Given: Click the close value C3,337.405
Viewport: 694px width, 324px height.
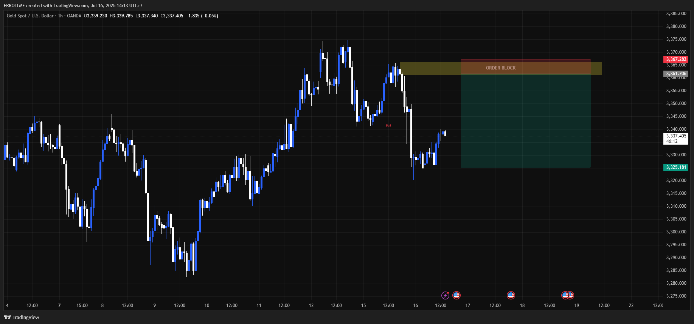Looking at the screenshot, I should coord(172,16).
